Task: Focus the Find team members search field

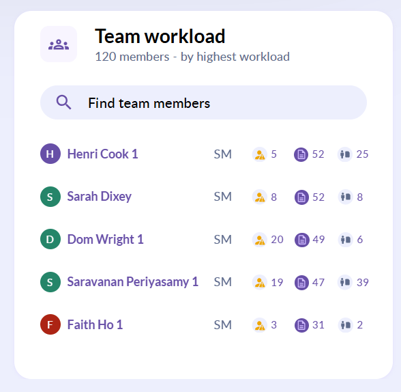Action: coord(203,102)
